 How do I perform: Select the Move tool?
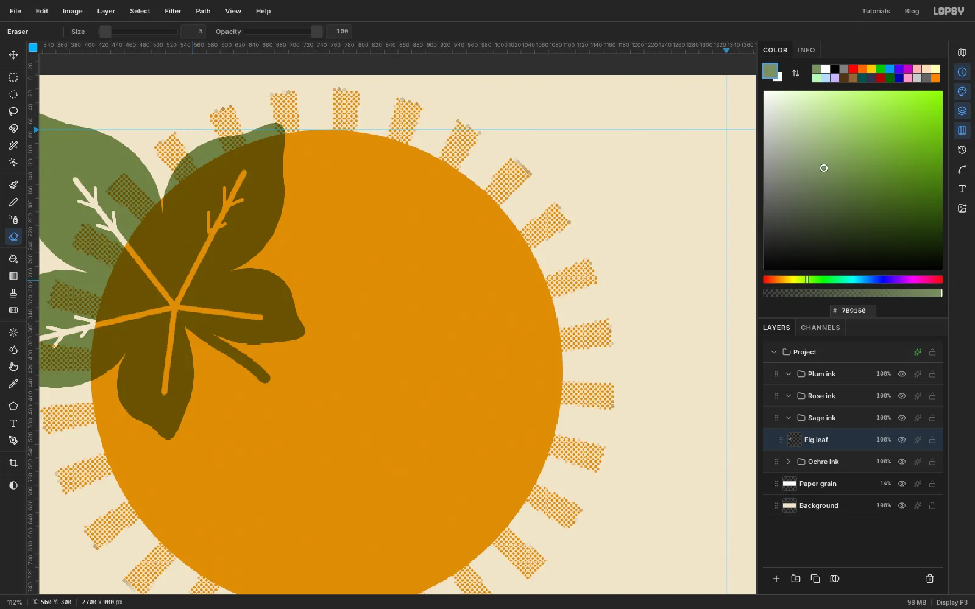(x=13, y=55)
